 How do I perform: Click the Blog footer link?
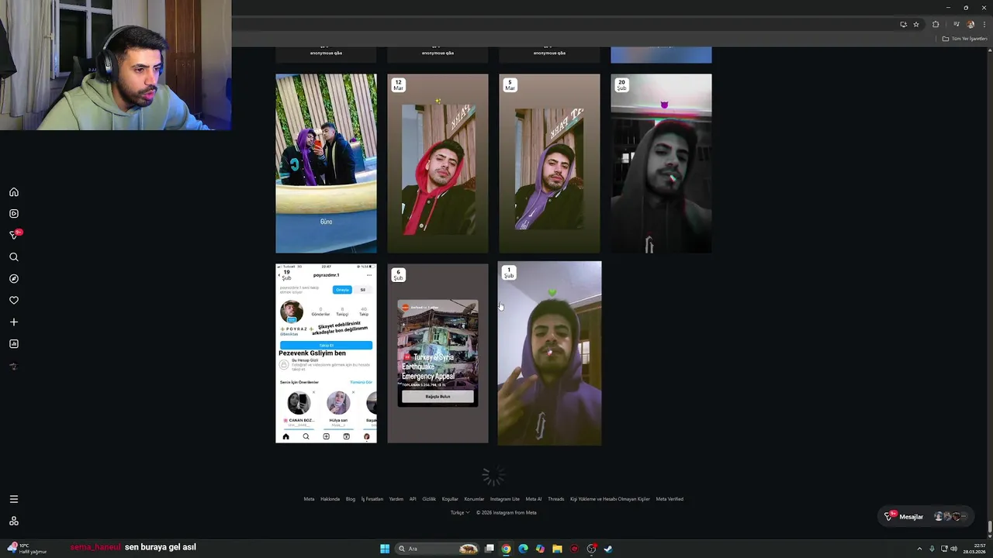point(351,499)
